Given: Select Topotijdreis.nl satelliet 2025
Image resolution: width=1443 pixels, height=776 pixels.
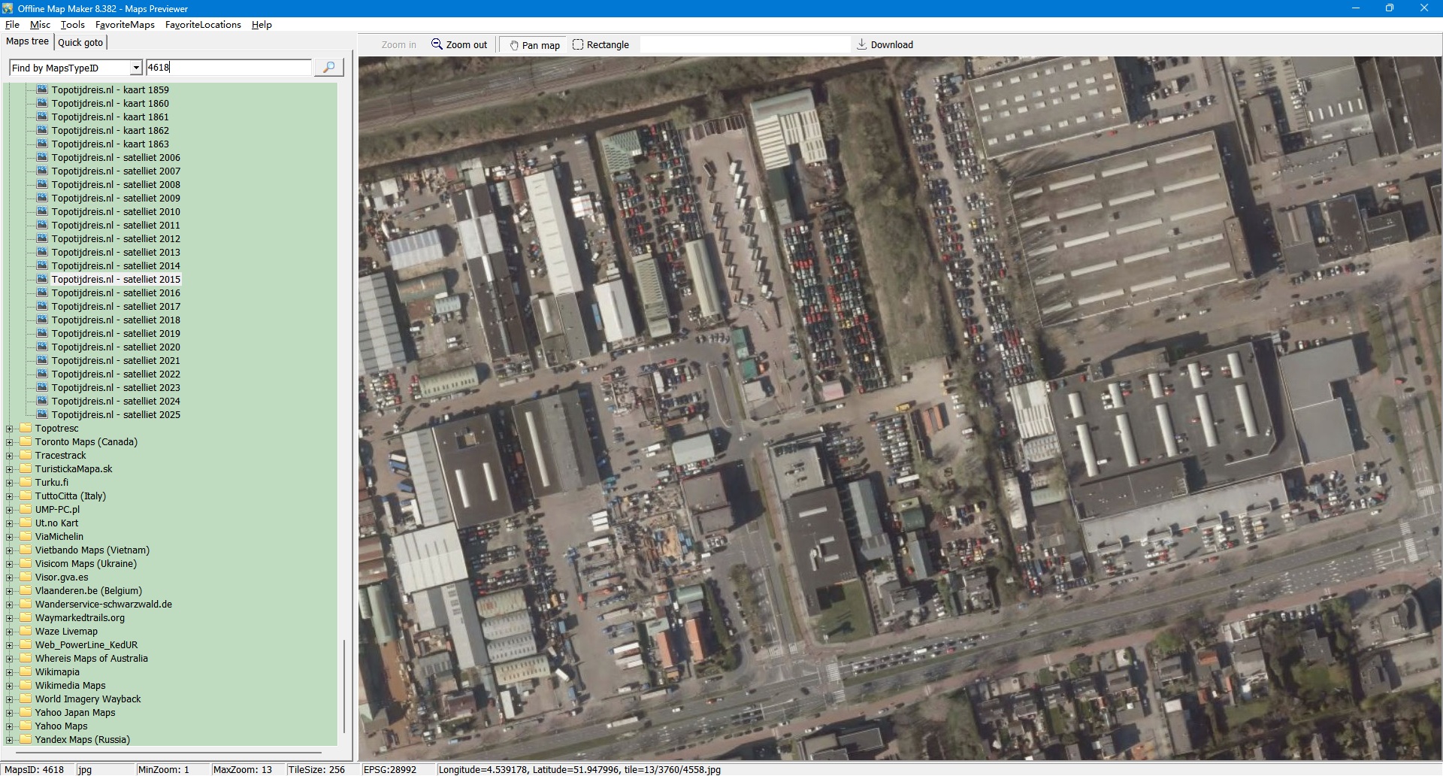Looking at the screenshot, I should click(116, 414).
